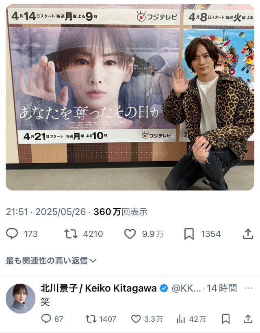This screenshot has height=333, width=260.
Task: Click the 360万回表示 view count
Action: tap(120, 212)
